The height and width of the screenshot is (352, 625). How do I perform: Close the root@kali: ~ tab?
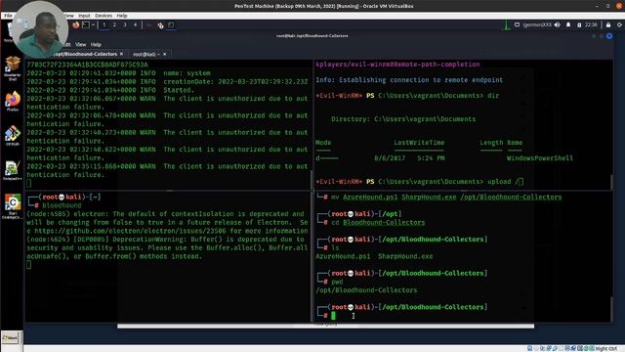[x=165, y=54]
